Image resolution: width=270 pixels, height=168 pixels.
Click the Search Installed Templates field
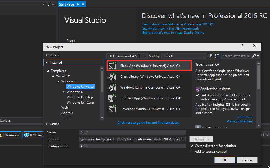pyautogui.click(x=236, y=56)
